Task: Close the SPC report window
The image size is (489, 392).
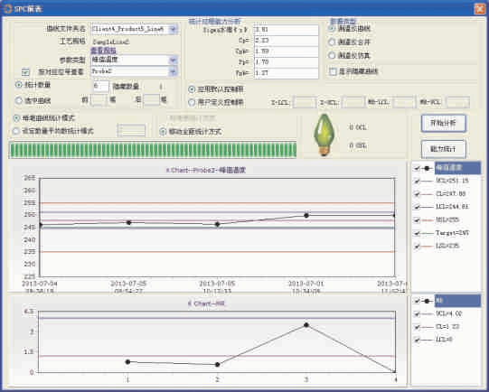Action: (480, 9)
